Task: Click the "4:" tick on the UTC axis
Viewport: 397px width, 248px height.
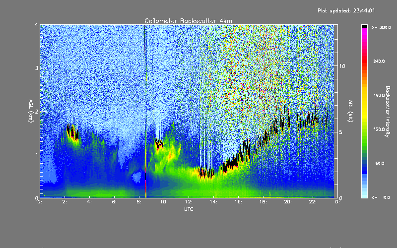Action: [90, 202]
